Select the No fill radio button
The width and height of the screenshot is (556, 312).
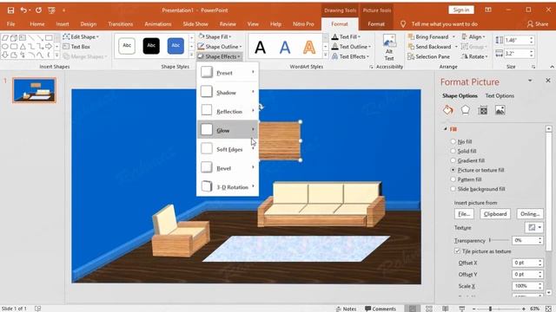[x=453, y=141]
